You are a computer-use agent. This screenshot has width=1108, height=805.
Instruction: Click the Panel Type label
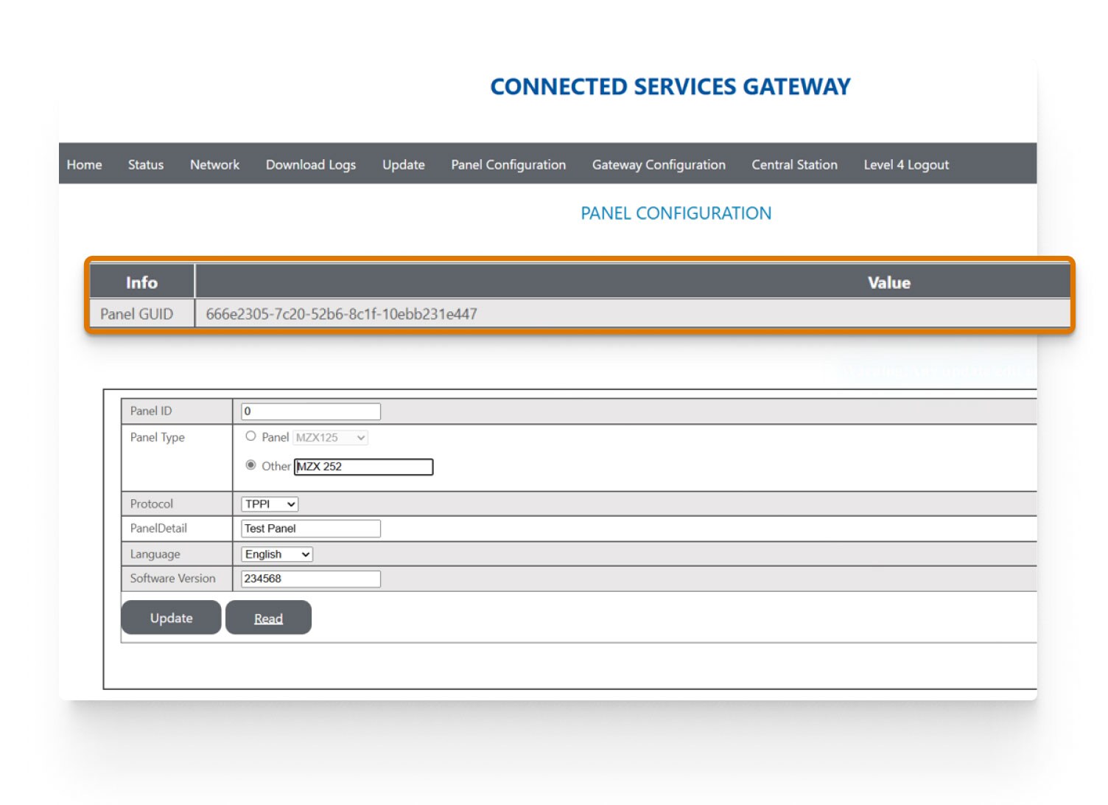click(157, 437)
